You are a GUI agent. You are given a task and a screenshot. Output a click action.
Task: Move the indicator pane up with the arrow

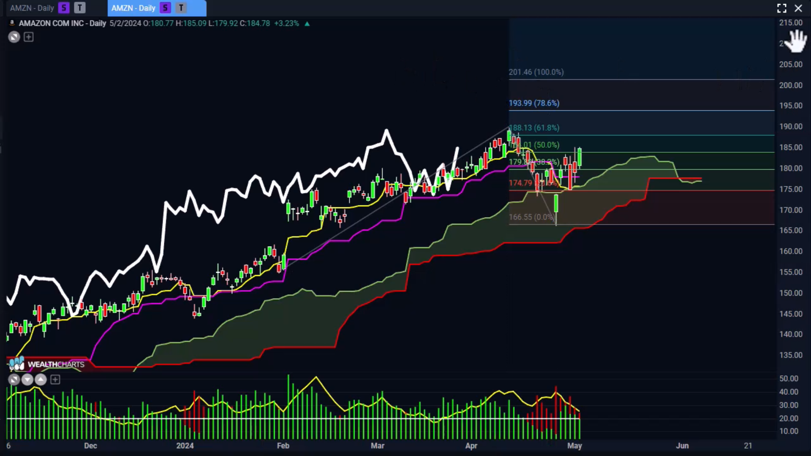(x=41, y=380)
